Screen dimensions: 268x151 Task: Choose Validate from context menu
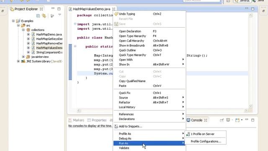click(x=149, y=148)
